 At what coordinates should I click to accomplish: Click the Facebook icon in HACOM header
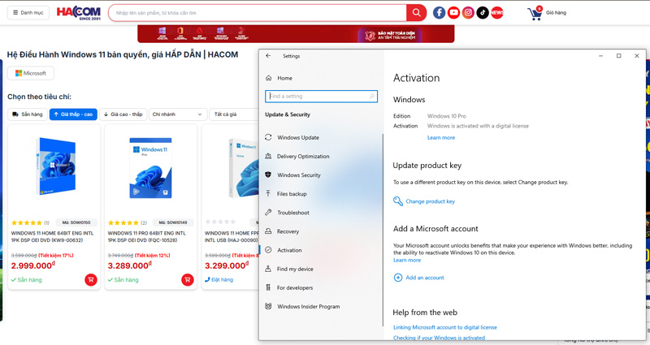(439, 13)
